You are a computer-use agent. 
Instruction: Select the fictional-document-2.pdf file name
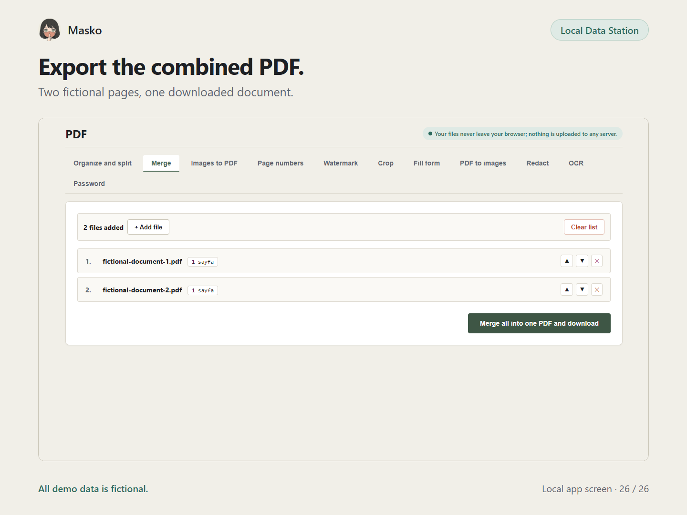(x=142, y=290)
